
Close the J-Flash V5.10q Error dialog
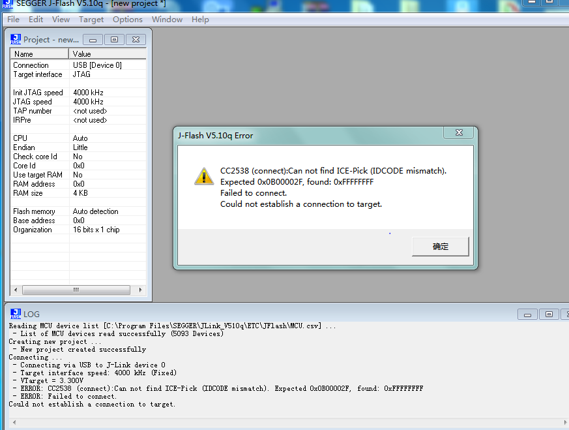coord(459,132)
